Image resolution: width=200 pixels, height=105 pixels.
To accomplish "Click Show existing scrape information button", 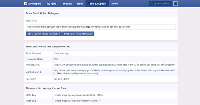I will click(44, 34).
